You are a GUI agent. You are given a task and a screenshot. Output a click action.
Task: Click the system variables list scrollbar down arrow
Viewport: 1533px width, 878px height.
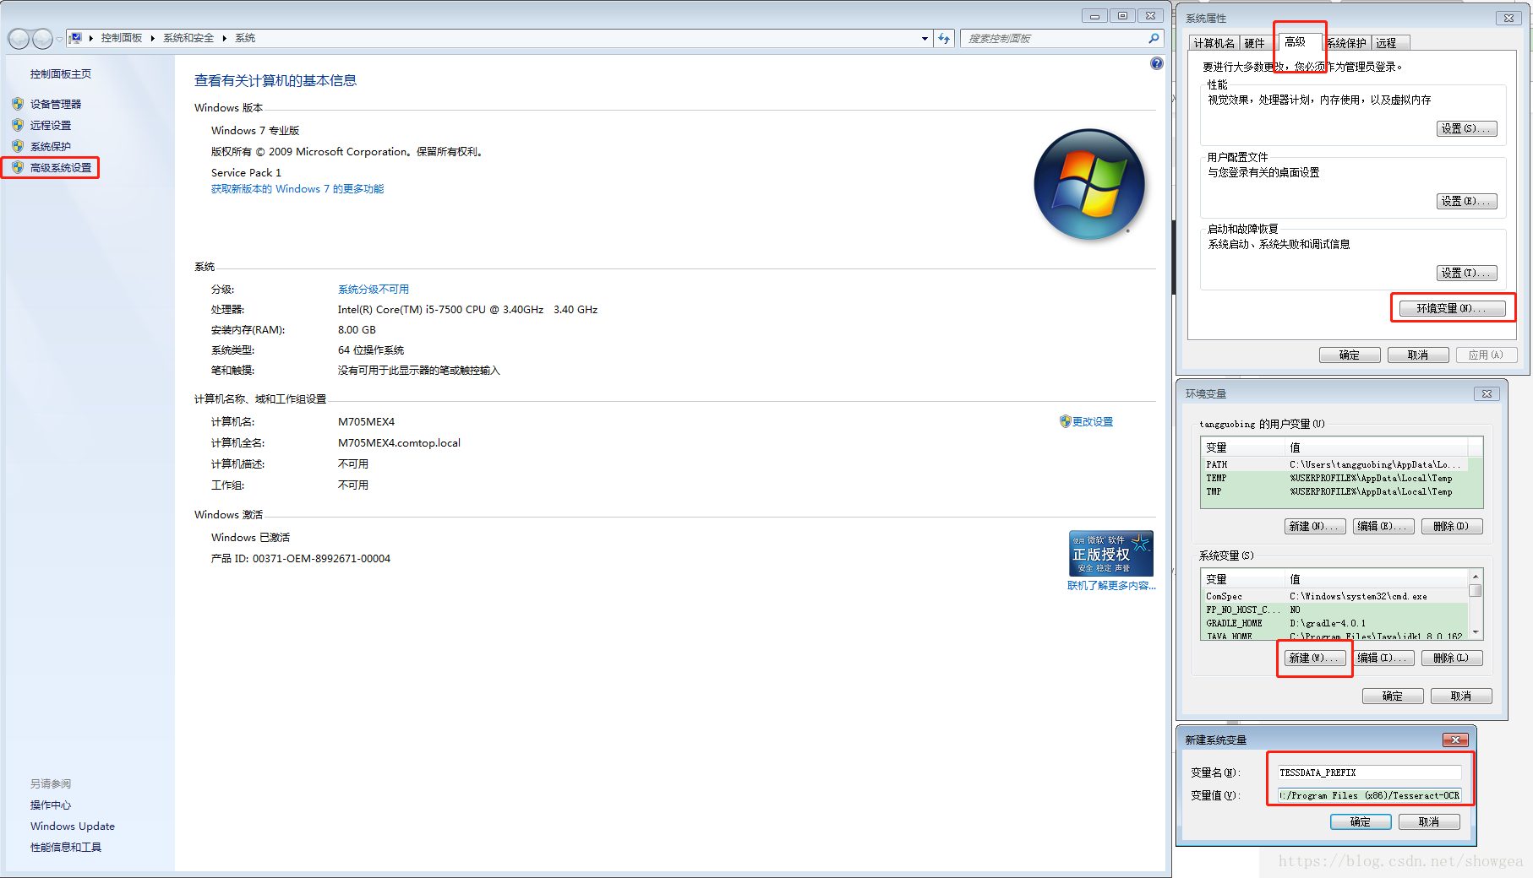1476,632
